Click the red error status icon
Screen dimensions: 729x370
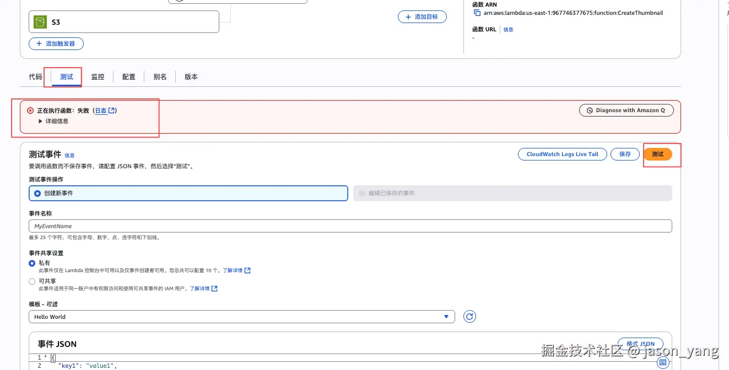click(30, 111)
